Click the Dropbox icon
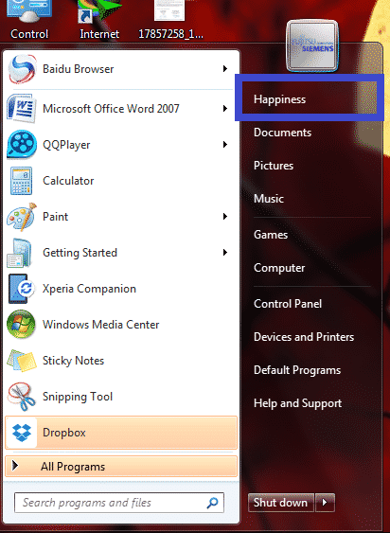The height and width of the screenshot is (533, 390). 22,433
